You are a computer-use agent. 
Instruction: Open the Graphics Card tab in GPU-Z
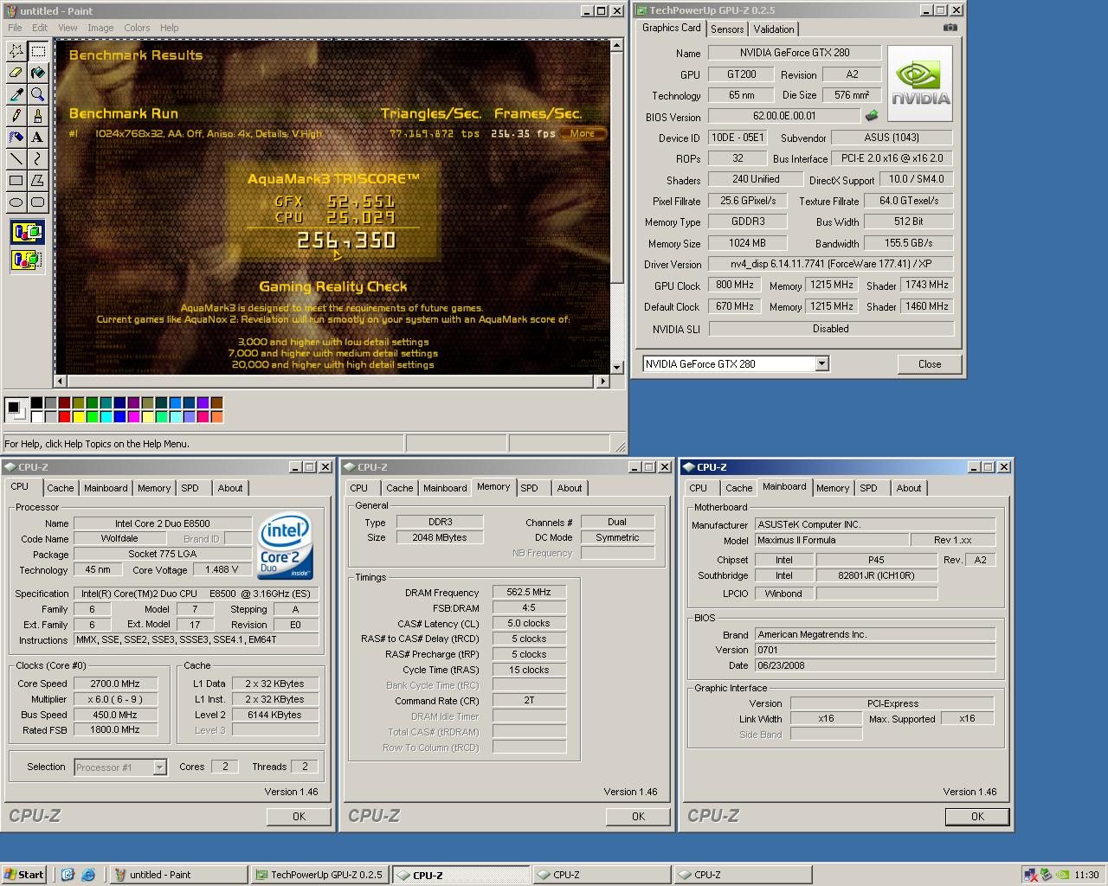[x=672, y=28]
